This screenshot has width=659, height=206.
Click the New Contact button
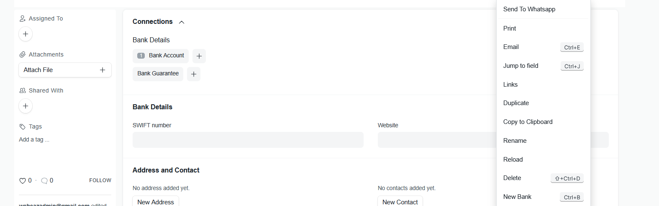[400, 201]
